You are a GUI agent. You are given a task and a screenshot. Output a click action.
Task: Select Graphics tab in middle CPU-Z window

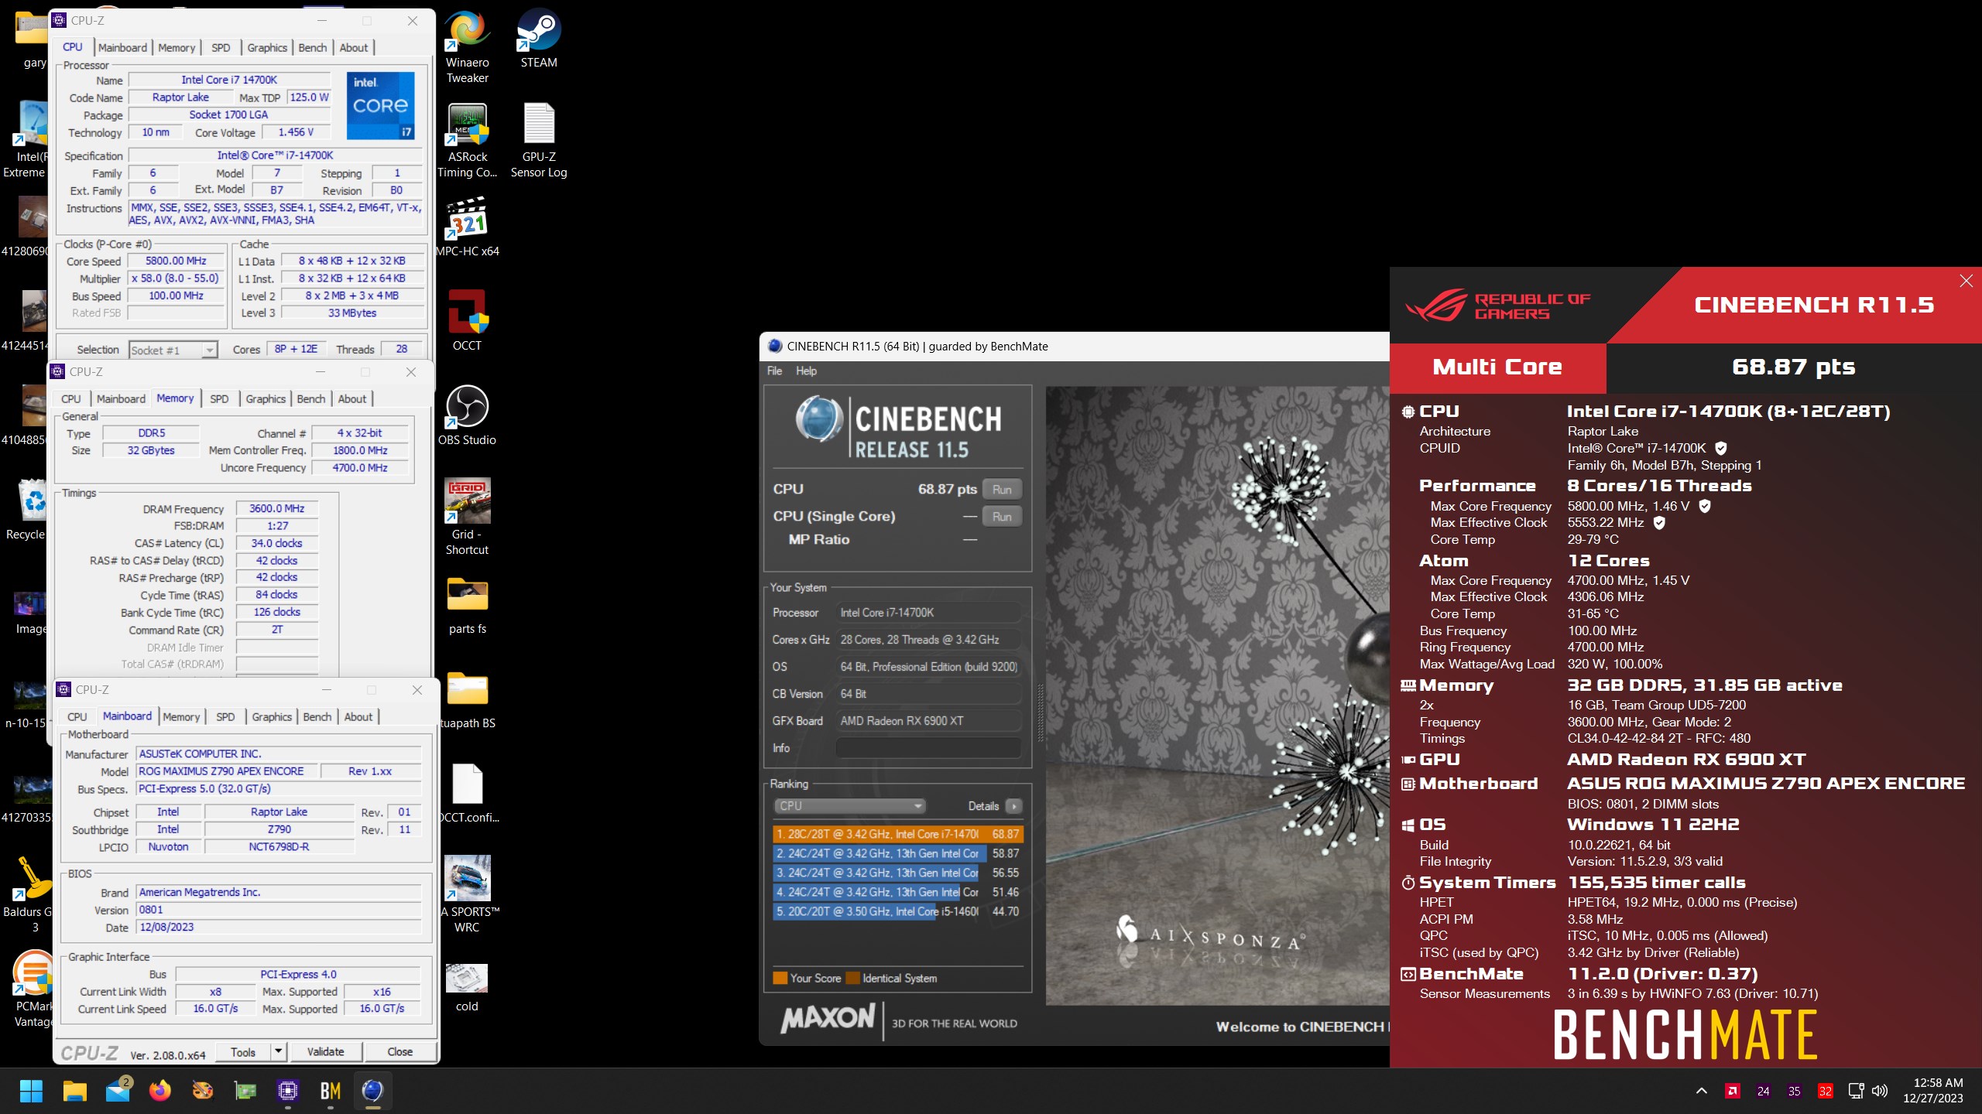[x=266, y=398]
